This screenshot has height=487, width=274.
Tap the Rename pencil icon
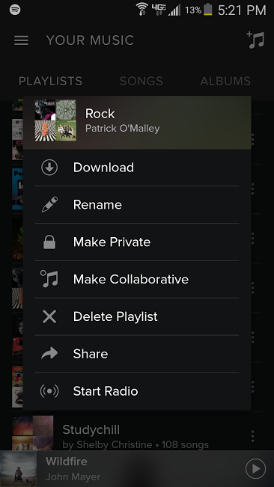49,205
